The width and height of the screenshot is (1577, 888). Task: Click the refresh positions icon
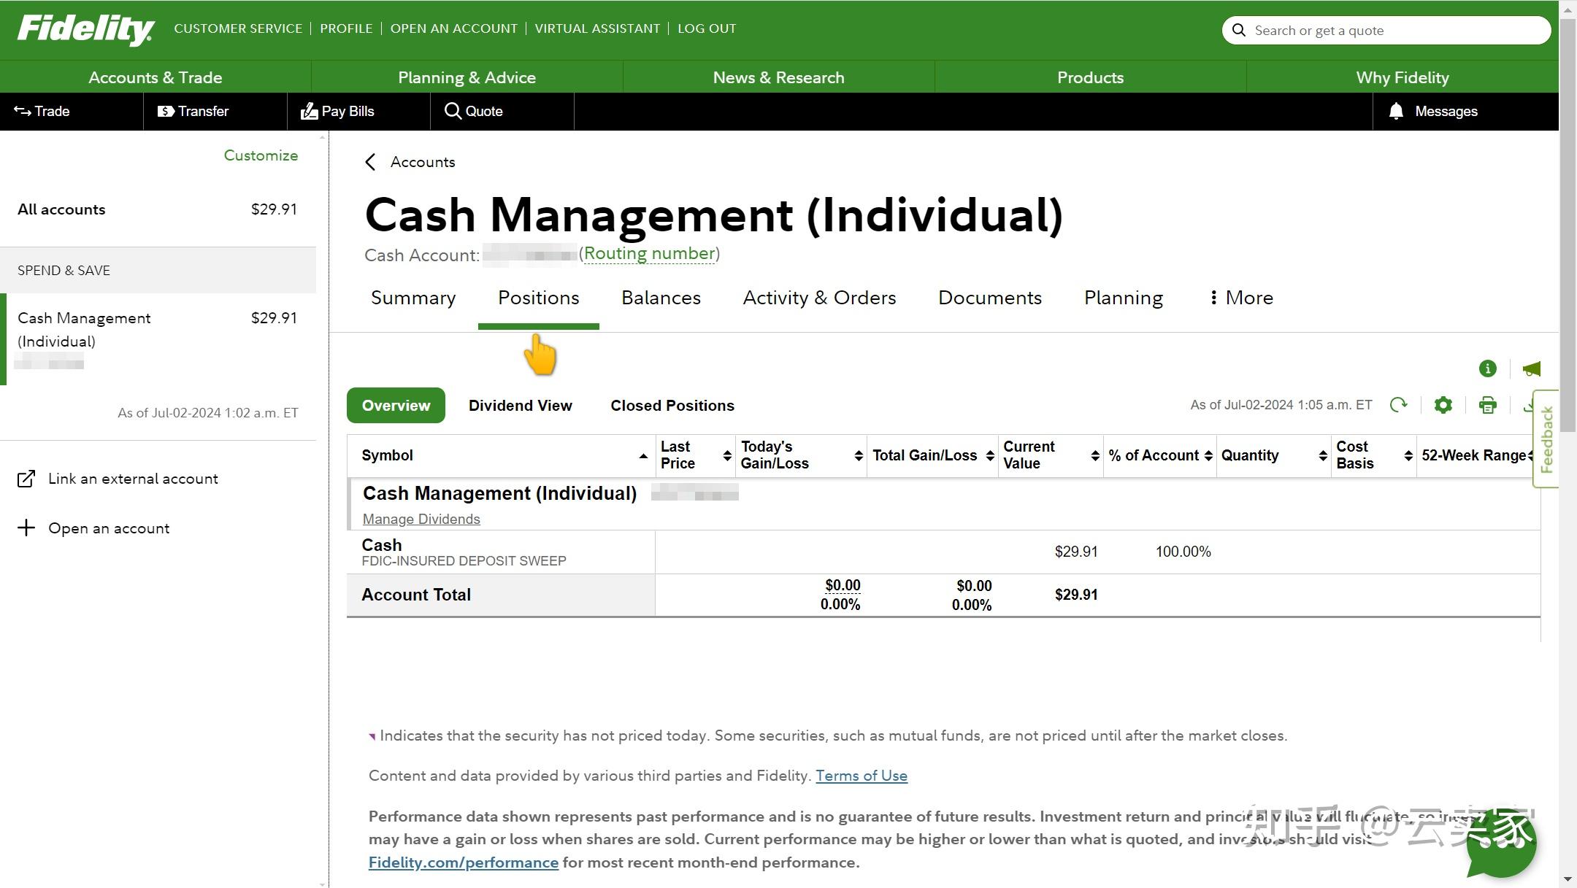pyautogui.click(x=1398, y=405)
